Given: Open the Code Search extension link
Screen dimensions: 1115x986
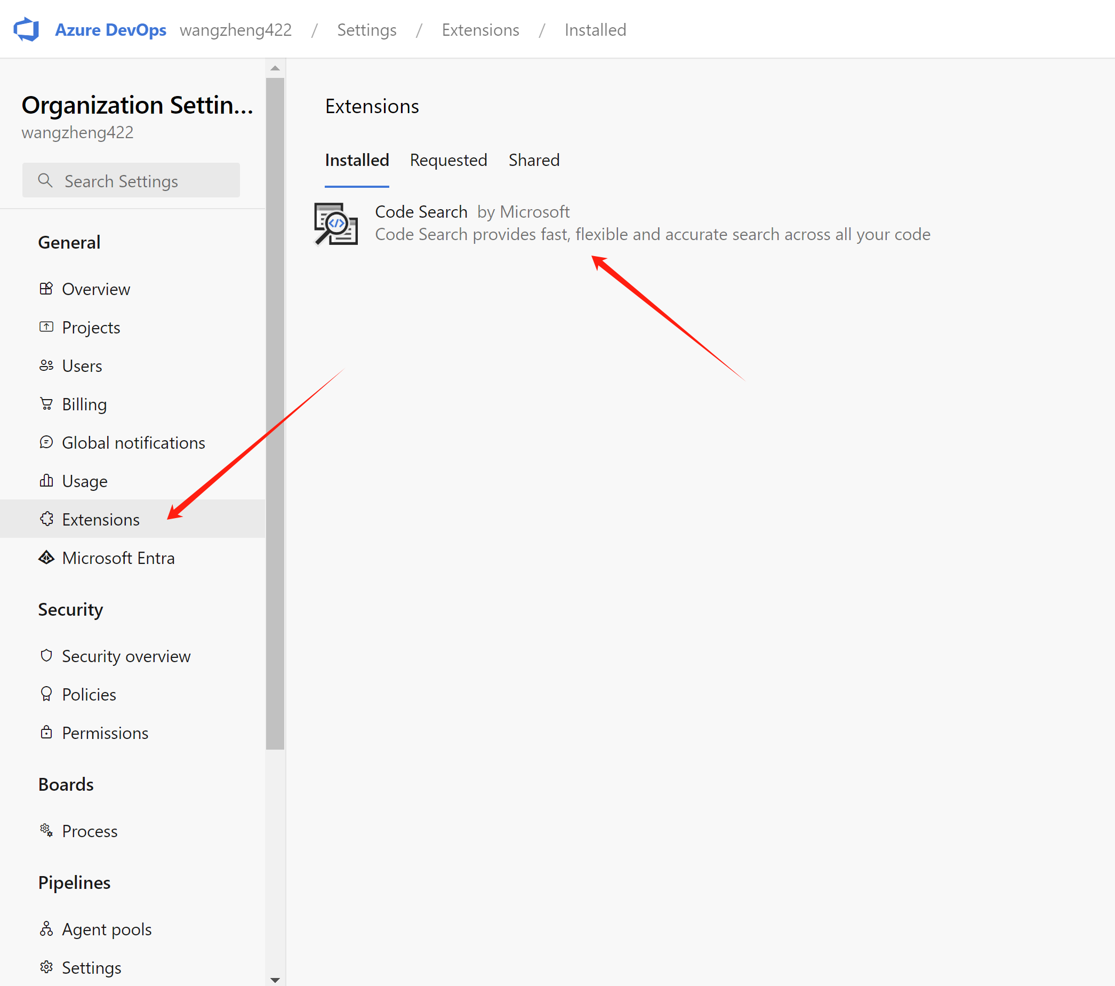Looking at the screenshot, I should coord(421,212).
